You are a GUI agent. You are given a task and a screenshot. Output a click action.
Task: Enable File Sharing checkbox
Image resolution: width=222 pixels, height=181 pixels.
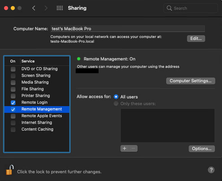[13, 89]
